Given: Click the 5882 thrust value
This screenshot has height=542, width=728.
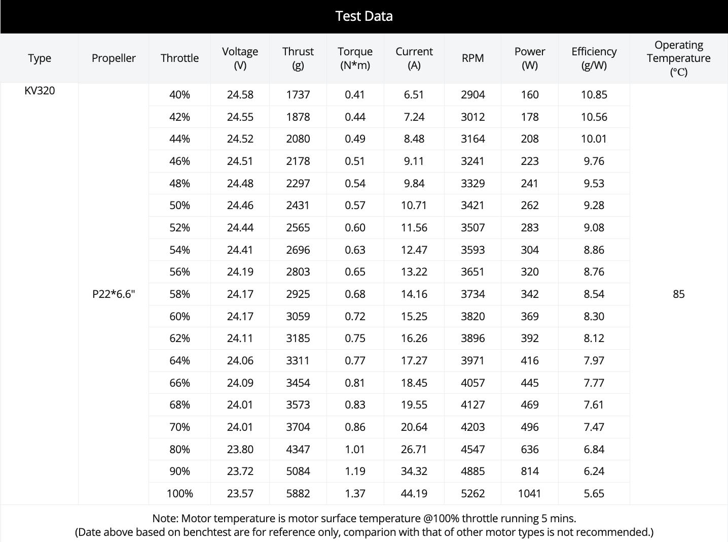Looking at the screenshot, I should tap(298, 494).
